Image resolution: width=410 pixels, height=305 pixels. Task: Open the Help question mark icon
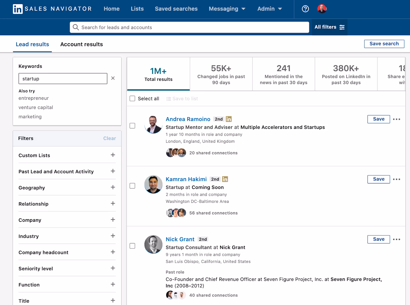pyautogui.click(x=305, y=9)
